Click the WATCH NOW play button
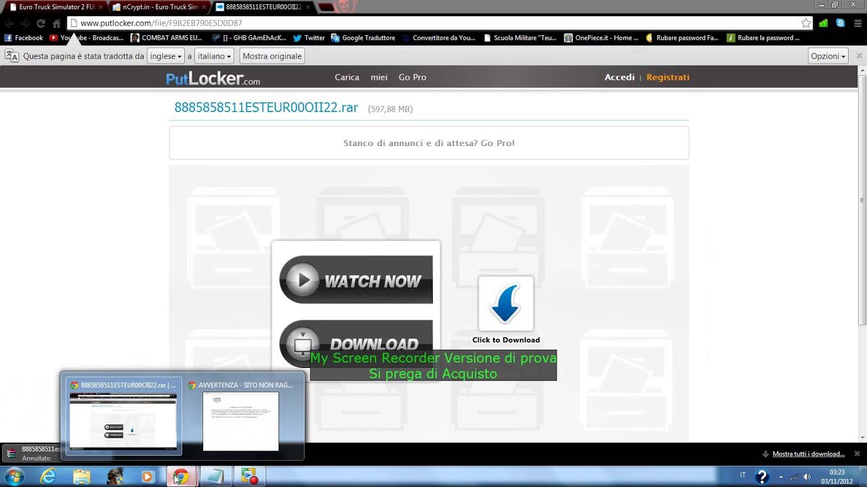The height and width of the screenshot is (487, 867). click(356, 279)
